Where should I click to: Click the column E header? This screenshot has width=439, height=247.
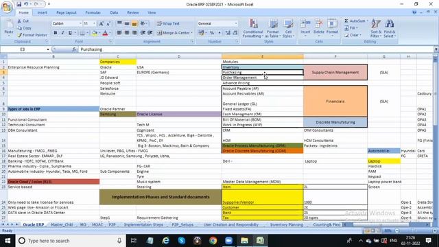click(x=262, y=56)
